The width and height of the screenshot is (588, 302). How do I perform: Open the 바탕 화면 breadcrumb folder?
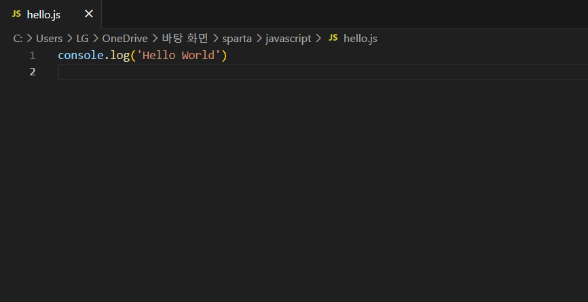185,38
